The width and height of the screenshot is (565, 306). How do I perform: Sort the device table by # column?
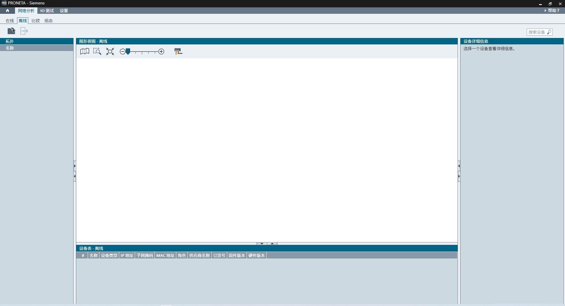[83, 255]
